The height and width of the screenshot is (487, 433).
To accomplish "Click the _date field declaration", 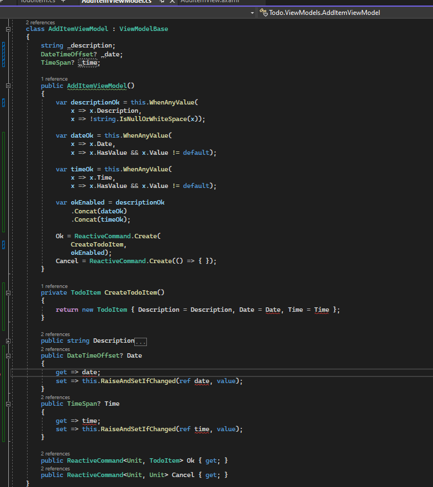I will pos(111,54).
